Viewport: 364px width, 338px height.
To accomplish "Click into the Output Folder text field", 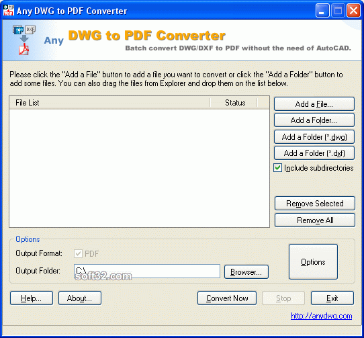I will (147, 271).
